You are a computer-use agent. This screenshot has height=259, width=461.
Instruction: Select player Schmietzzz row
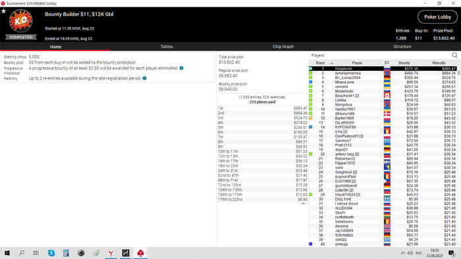pyautogui.click(x=383, y=235)
